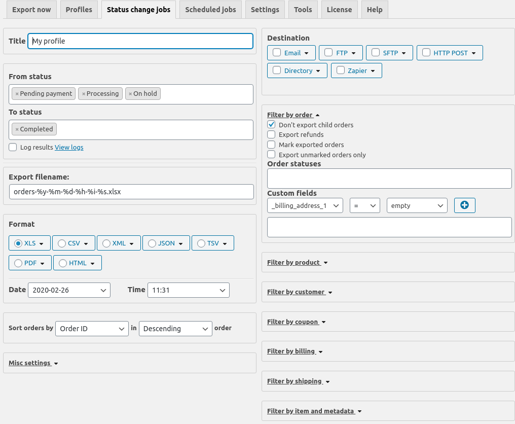Expand the Filter by product section
This screenshot has width=515, height=424.
click(297, 263)
